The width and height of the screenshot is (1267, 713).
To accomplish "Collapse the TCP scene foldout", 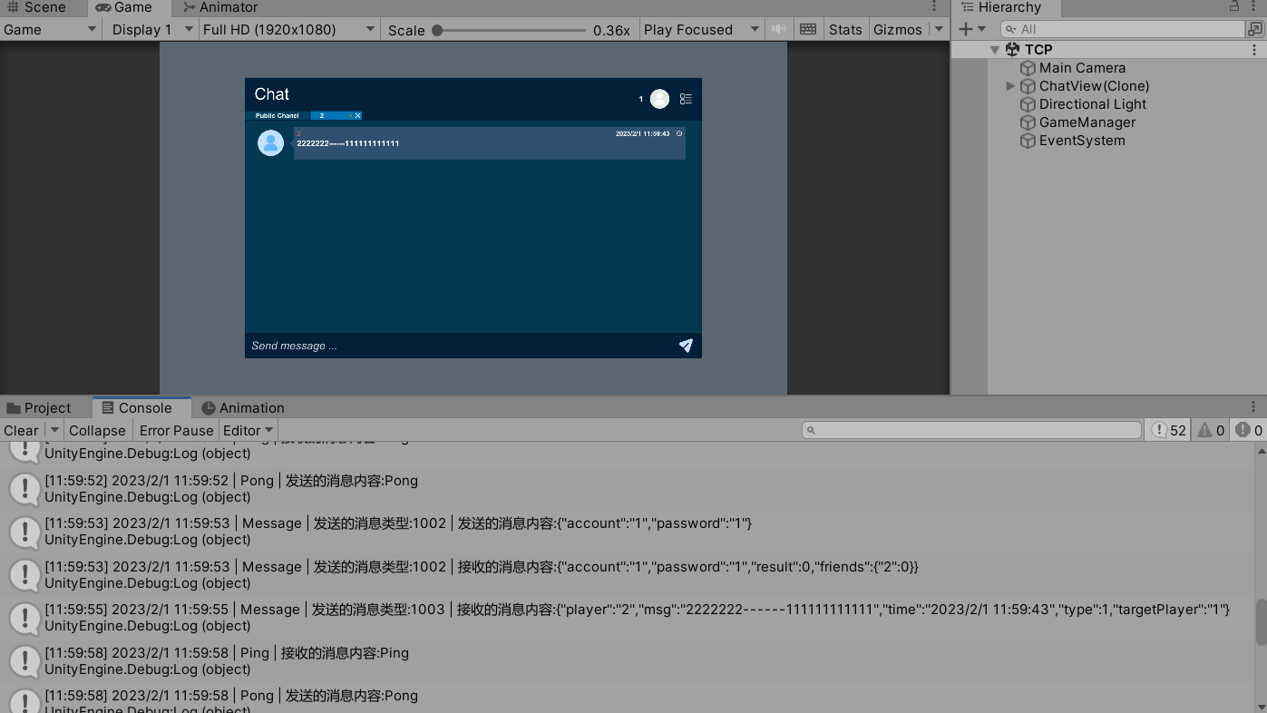I will pos(995,50).
